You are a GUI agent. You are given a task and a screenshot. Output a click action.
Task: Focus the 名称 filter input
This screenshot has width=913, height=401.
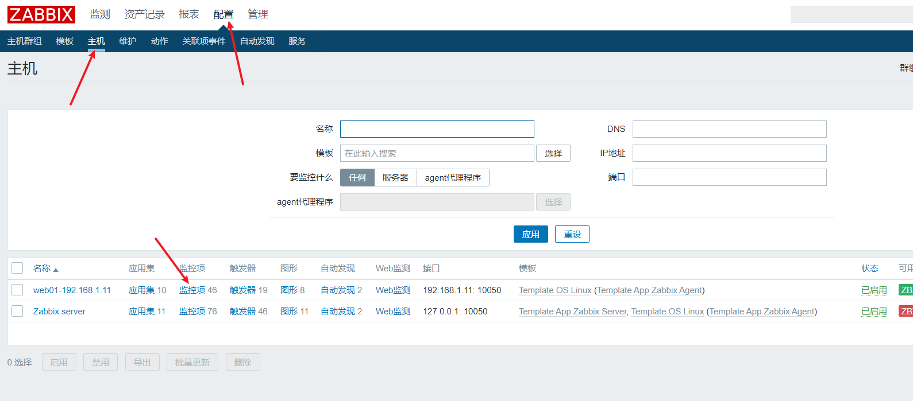click(x=437, y=129)
